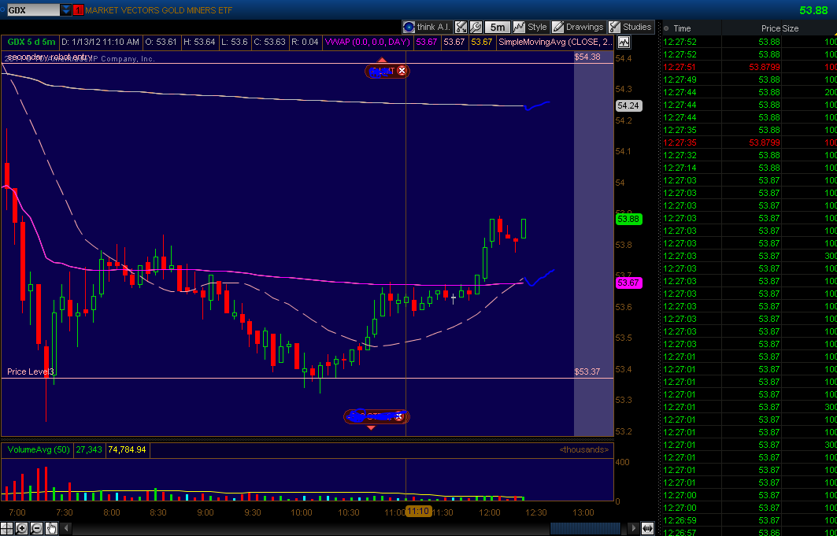Viewport: 837px width, 536px height.
Task: Click the 54.24 moving average price bubble
Action: 628,105
